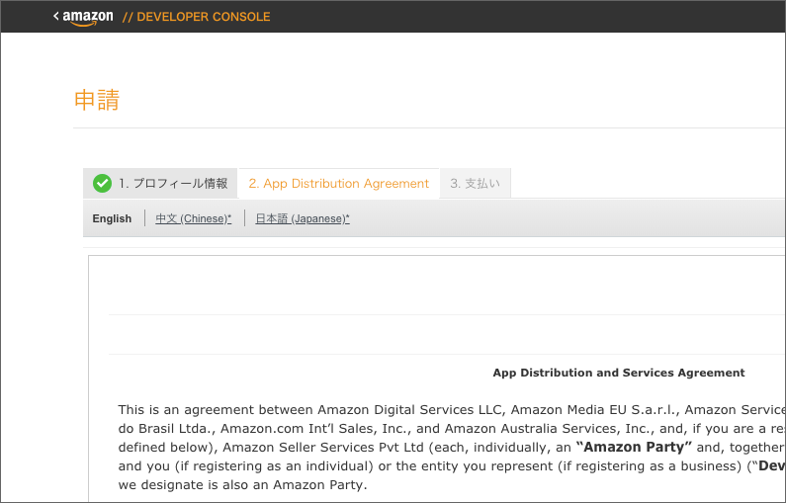Click the orange double-slash separator in the header

128,17
